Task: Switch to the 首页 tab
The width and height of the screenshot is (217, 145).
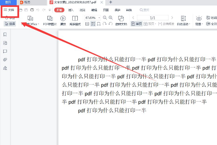Action: pos(8,2)
